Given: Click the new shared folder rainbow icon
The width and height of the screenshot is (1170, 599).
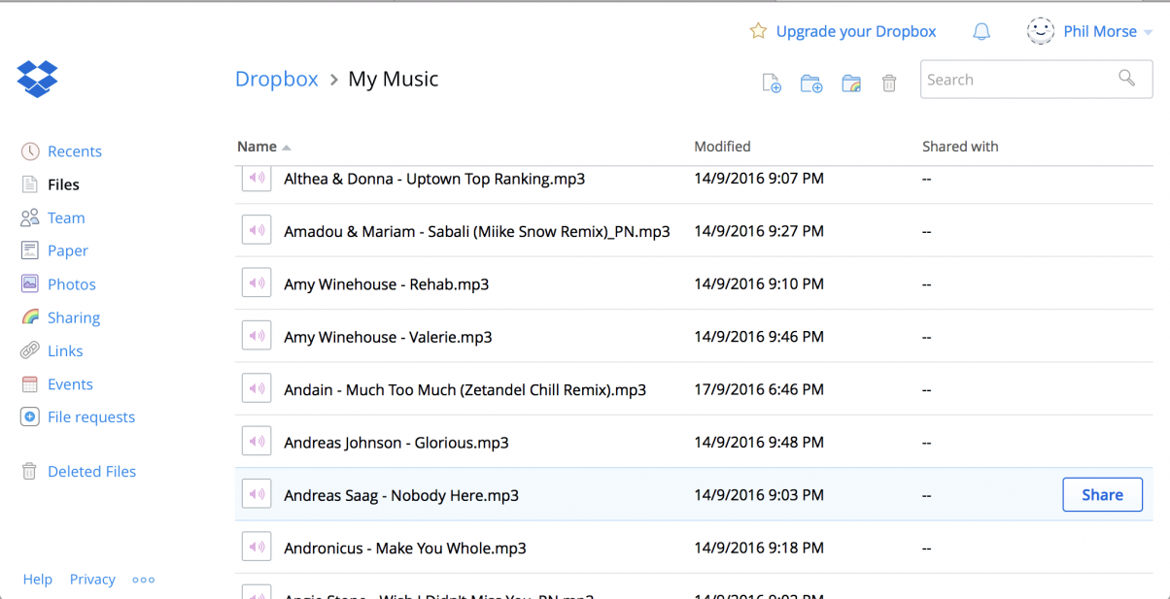Looking at the screenshot, I should pos(851,83).
